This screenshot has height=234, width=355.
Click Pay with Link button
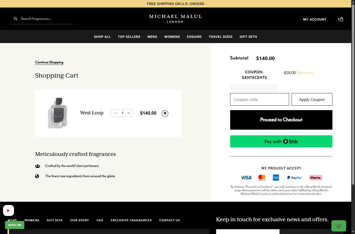[281, 141]
